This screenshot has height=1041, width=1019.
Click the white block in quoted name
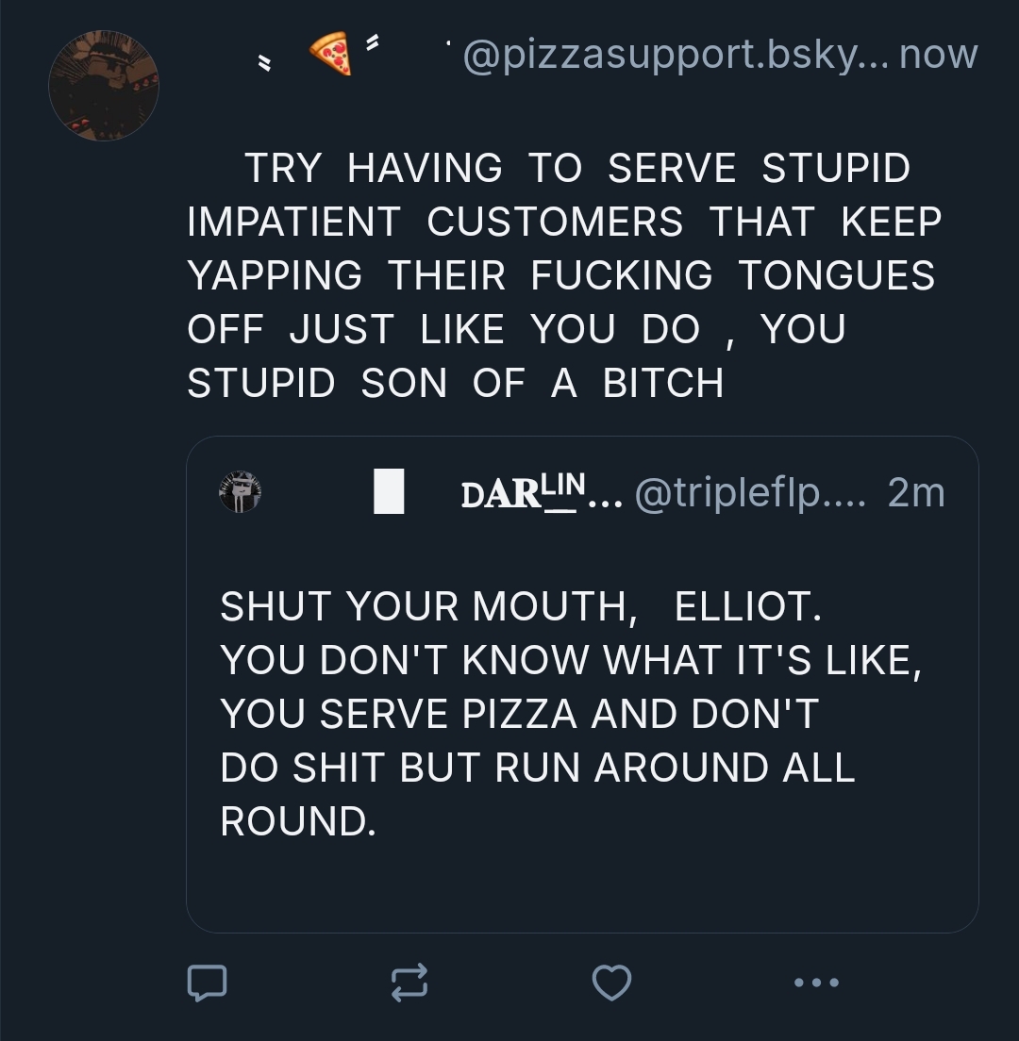click(x=389, y=493)
